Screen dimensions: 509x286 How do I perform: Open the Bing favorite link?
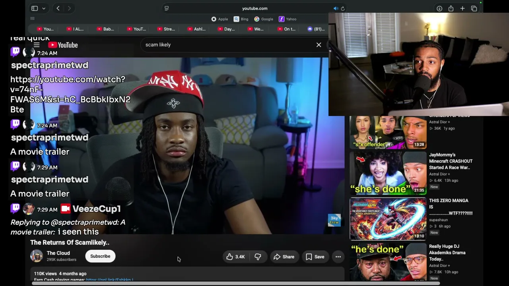(241, 19)
